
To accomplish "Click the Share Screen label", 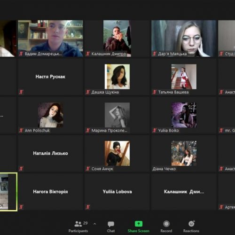I will pyautogui.click(x=139, y=231).
